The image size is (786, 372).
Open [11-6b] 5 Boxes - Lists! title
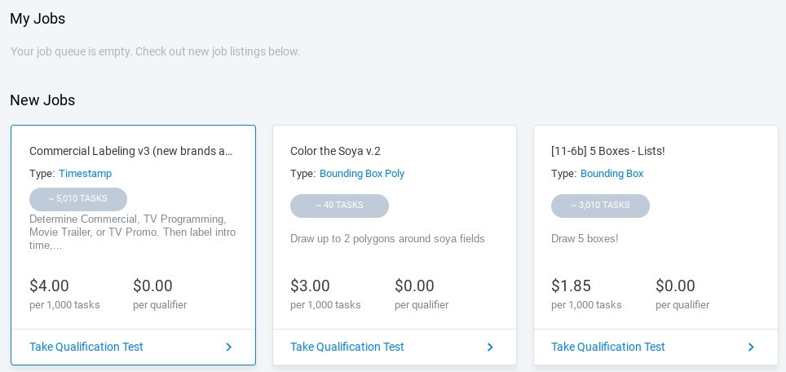(607, 151)
